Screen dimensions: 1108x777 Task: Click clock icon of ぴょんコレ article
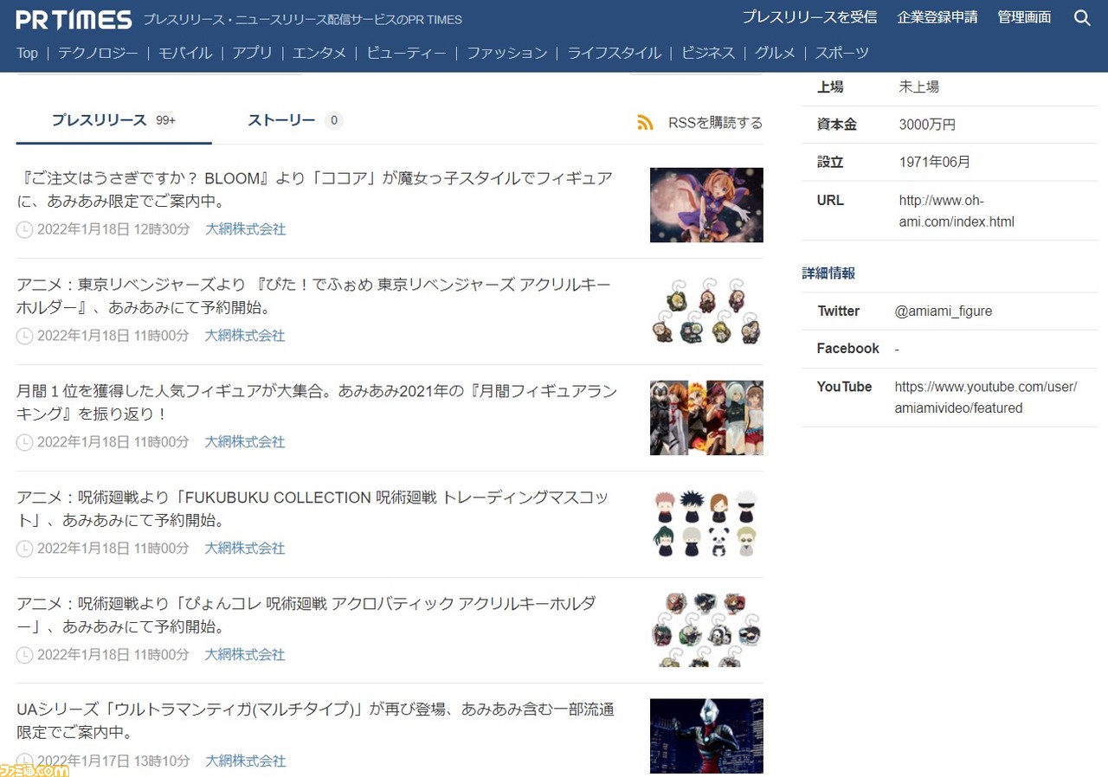24,655
